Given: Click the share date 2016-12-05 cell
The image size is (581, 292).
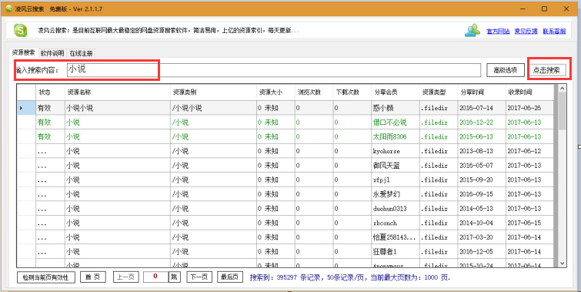Looking at the screenshot, I should (481, 252).
